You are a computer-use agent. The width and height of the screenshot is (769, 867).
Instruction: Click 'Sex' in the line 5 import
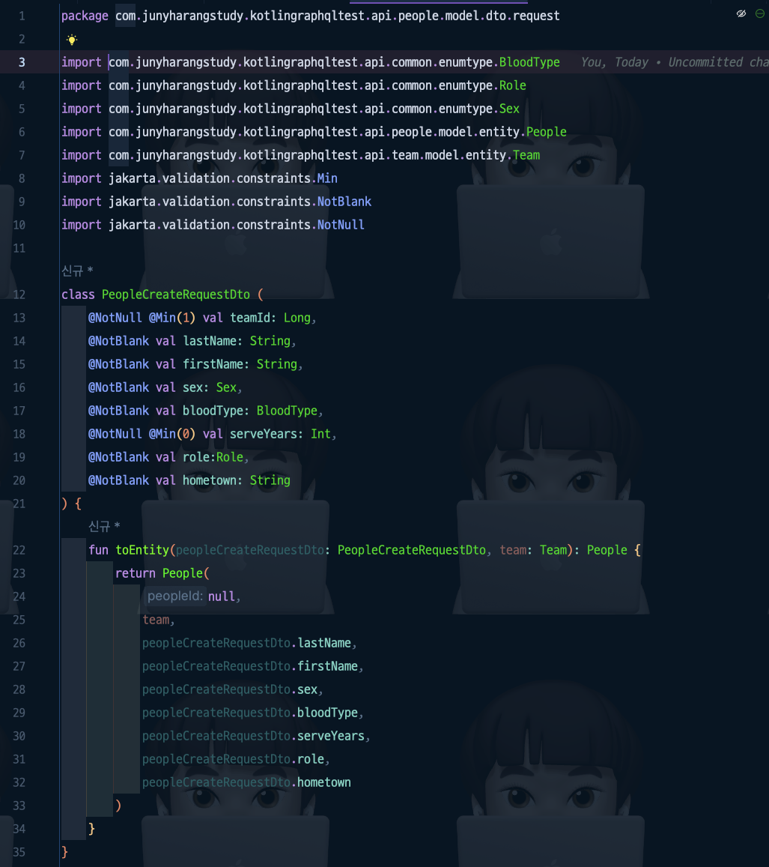509,109
